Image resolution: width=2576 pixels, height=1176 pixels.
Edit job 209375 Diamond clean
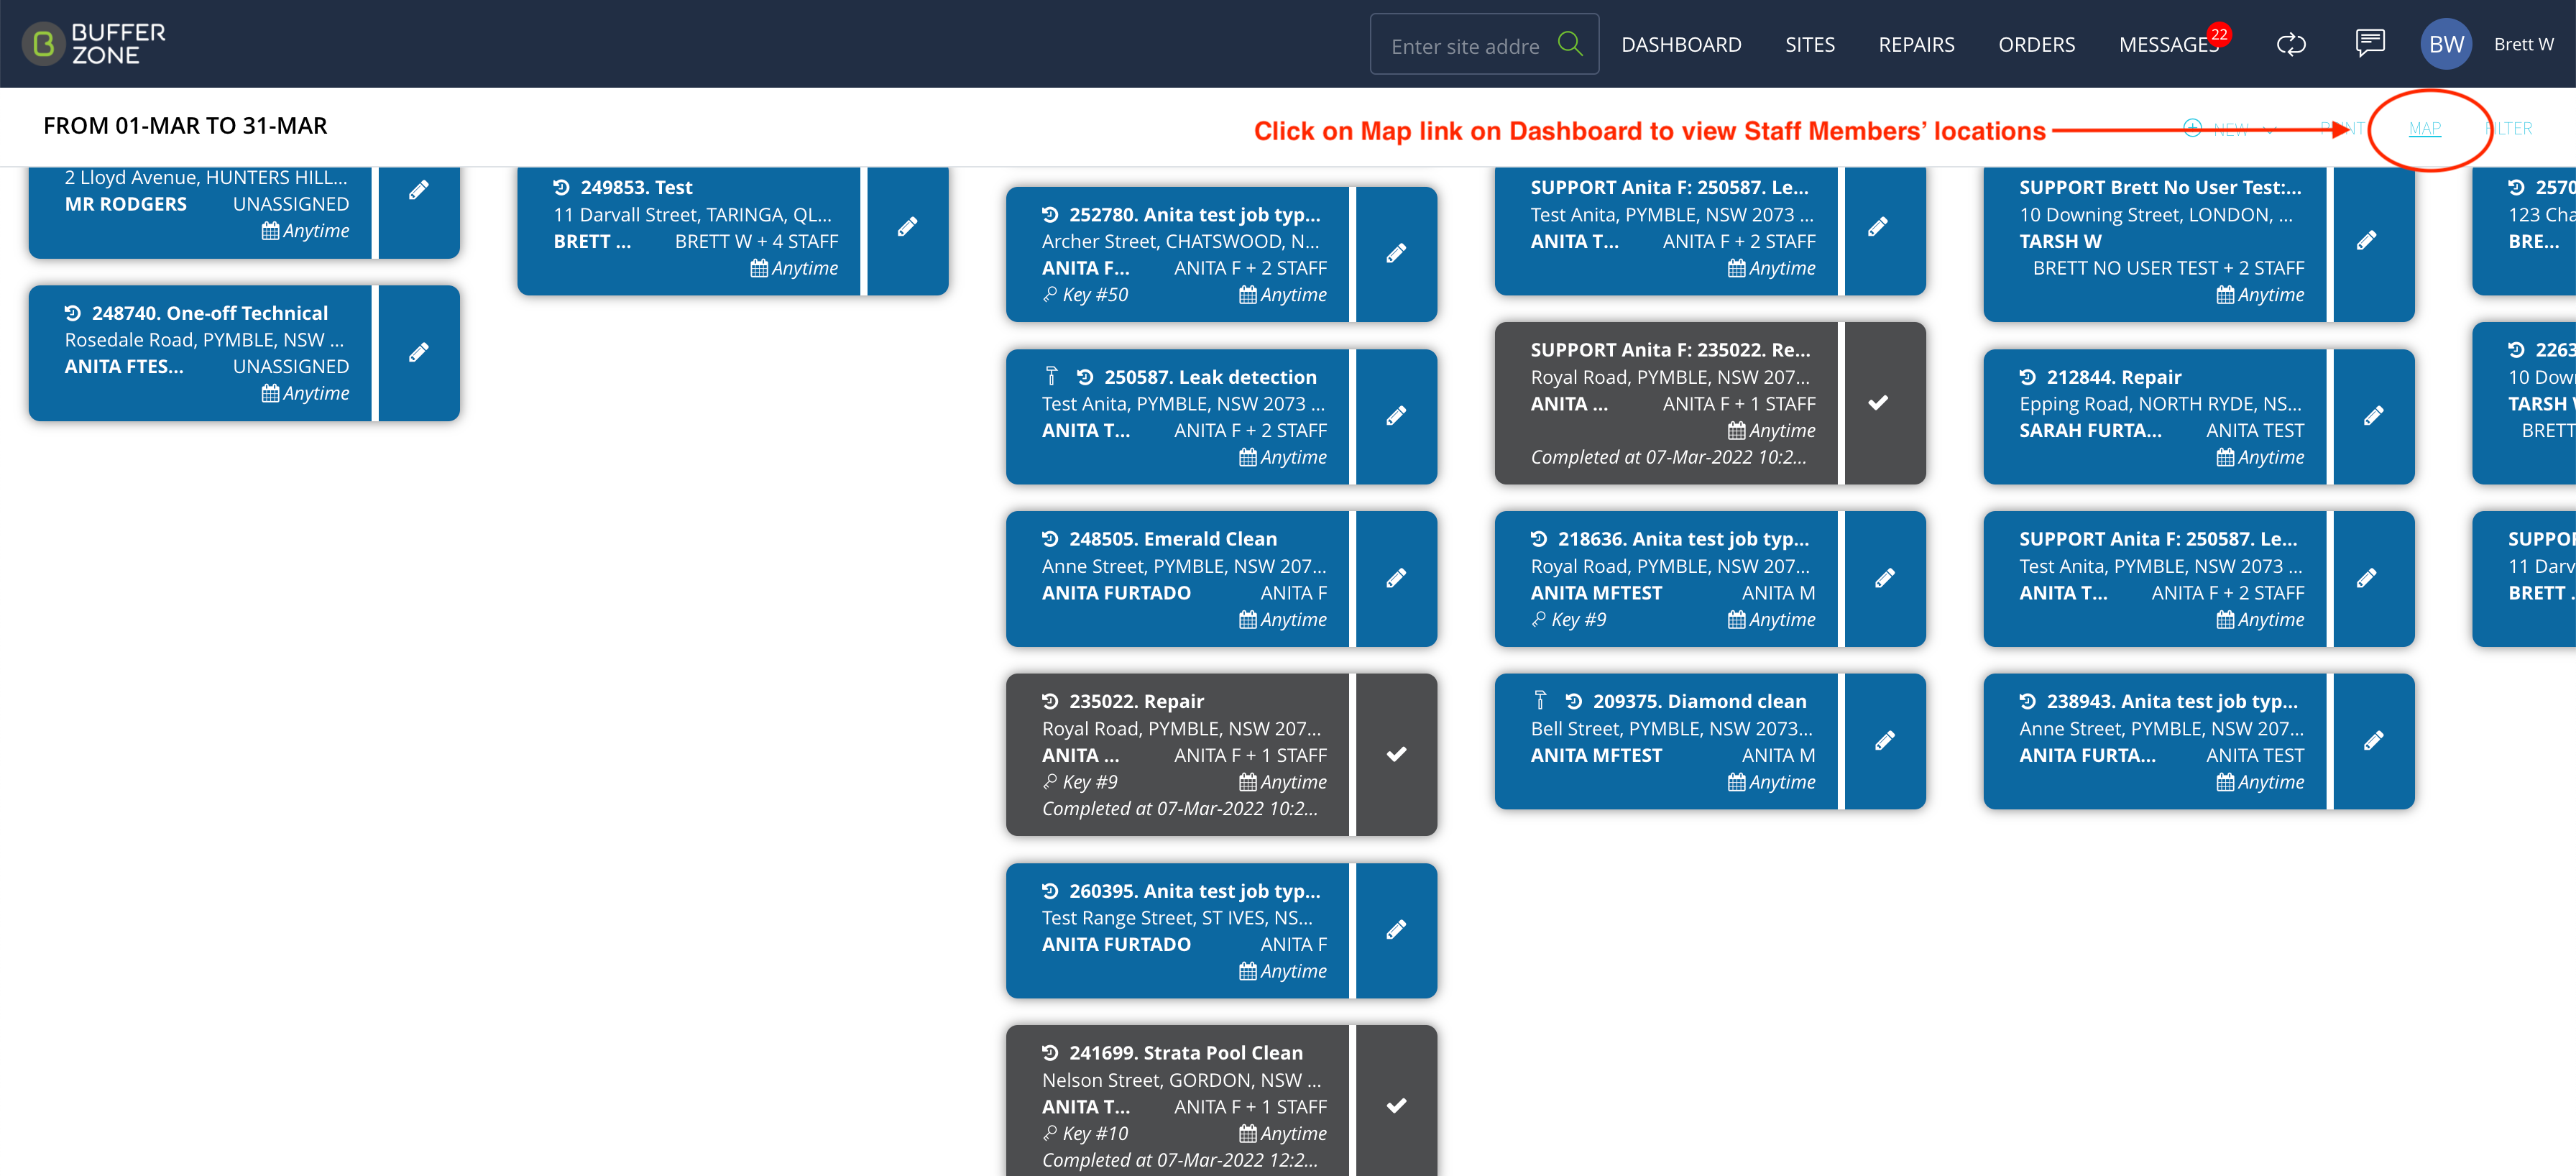coord(1884,741)
